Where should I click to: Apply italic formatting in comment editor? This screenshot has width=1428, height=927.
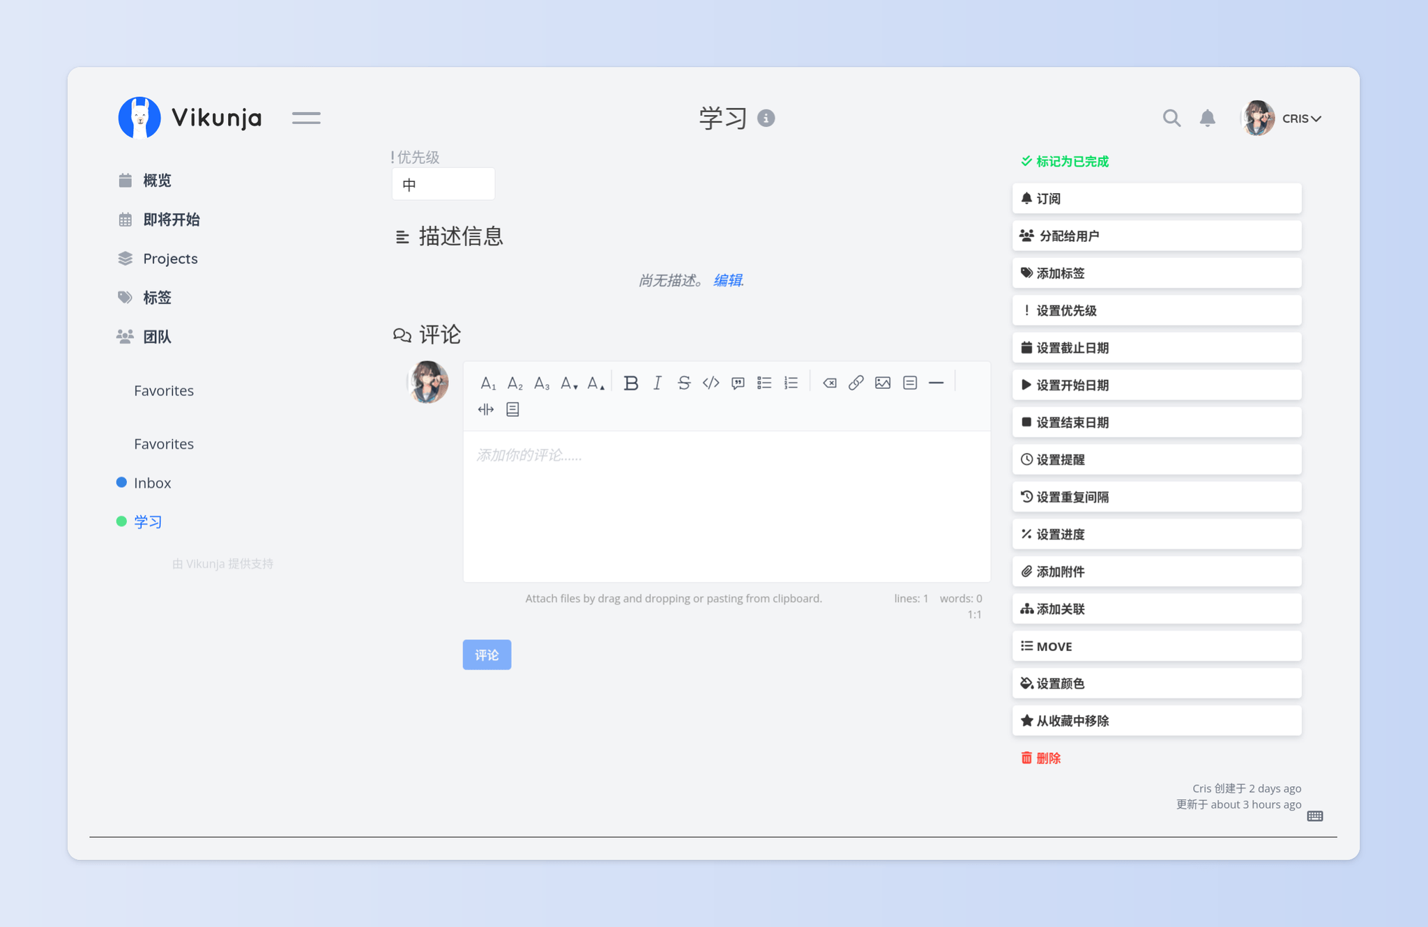tap(658, 383)
